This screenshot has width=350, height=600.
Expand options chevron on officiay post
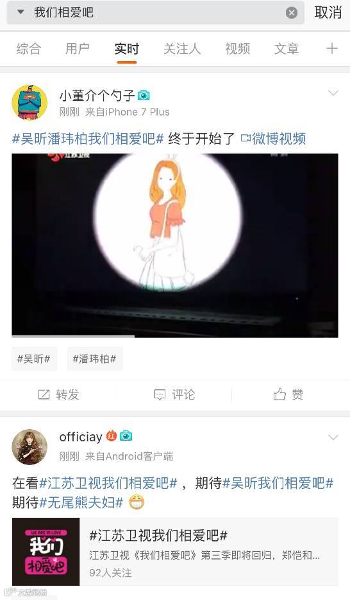(333, 437)
